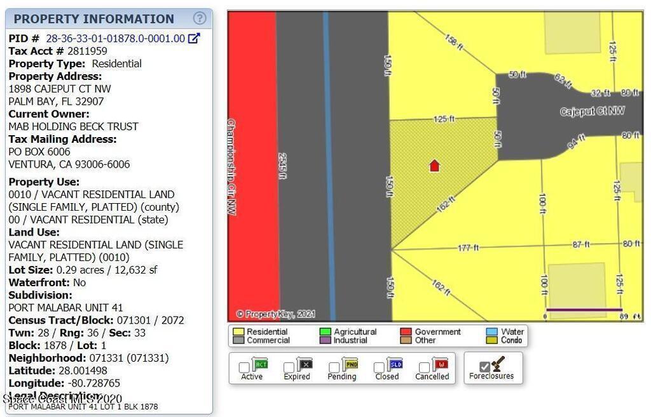Click the red house marker on map
Screen dimensions: 651x417
click(434, 166)
